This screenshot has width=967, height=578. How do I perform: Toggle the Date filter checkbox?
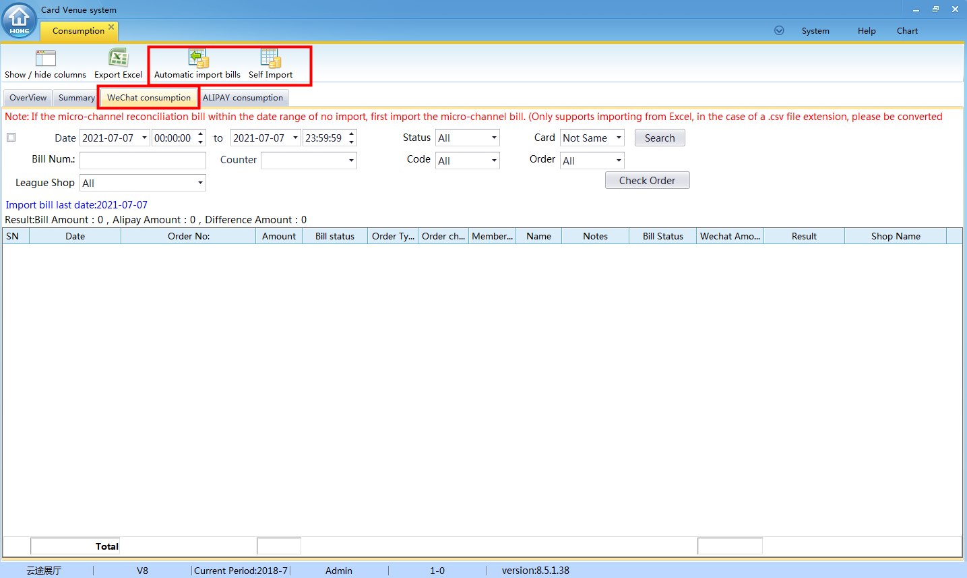11,138
